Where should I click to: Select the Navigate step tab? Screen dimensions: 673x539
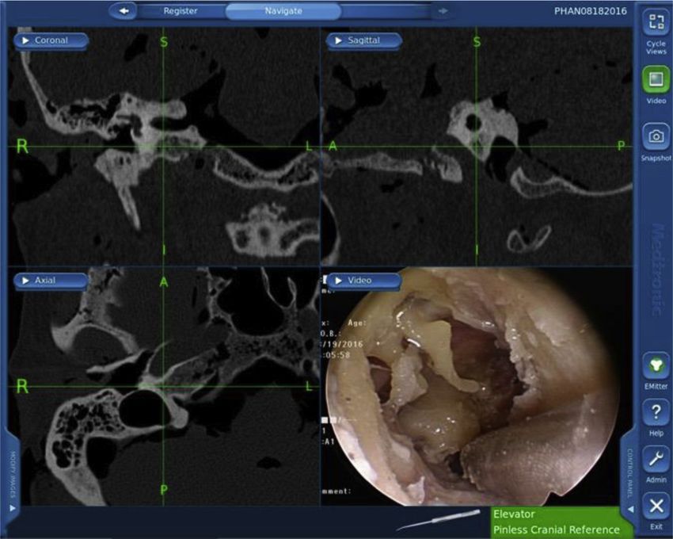tap(283, 11)
